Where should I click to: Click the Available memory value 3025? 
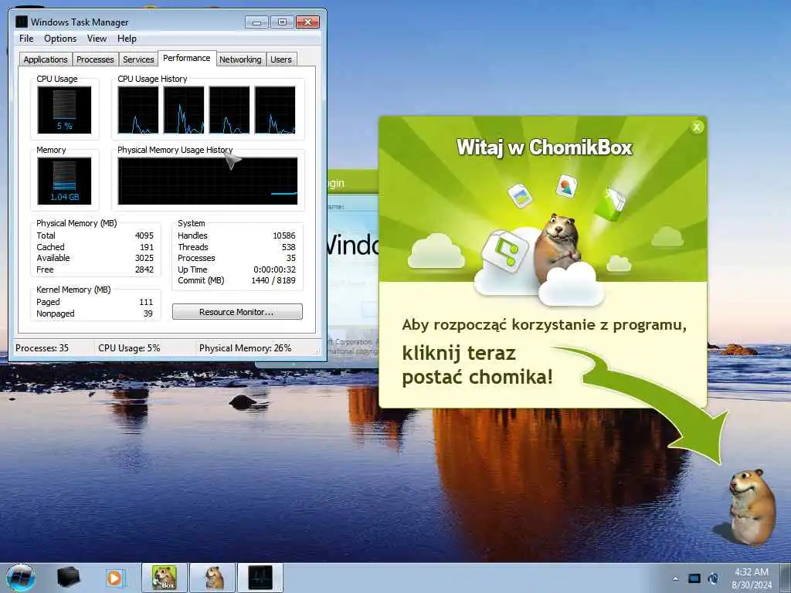144,258
